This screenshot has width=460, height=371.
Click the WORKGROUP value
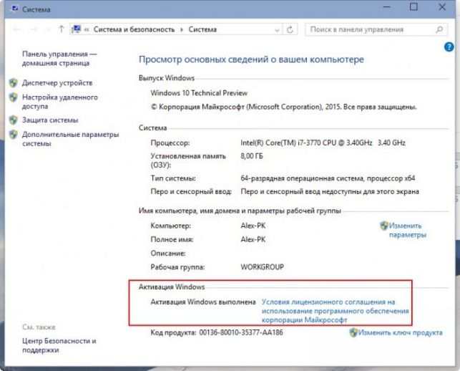point(263,267)
